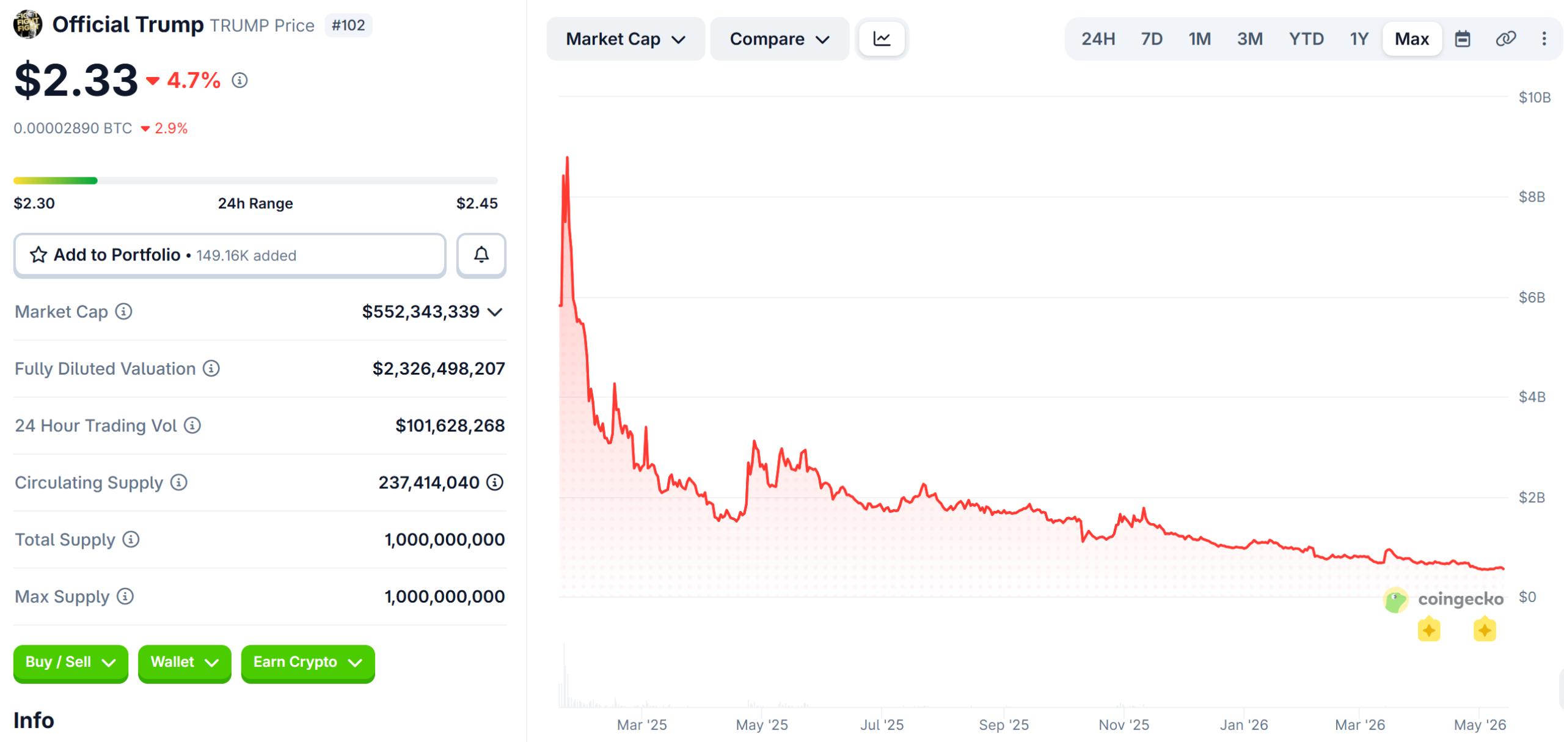Open the chart's three-dot more menu
The width and height of the screenshot is (1564, 742).
[1544, 39]
